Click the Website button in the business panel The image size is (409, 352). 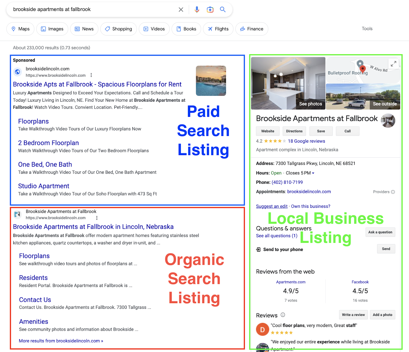click(x=268, y=131)
